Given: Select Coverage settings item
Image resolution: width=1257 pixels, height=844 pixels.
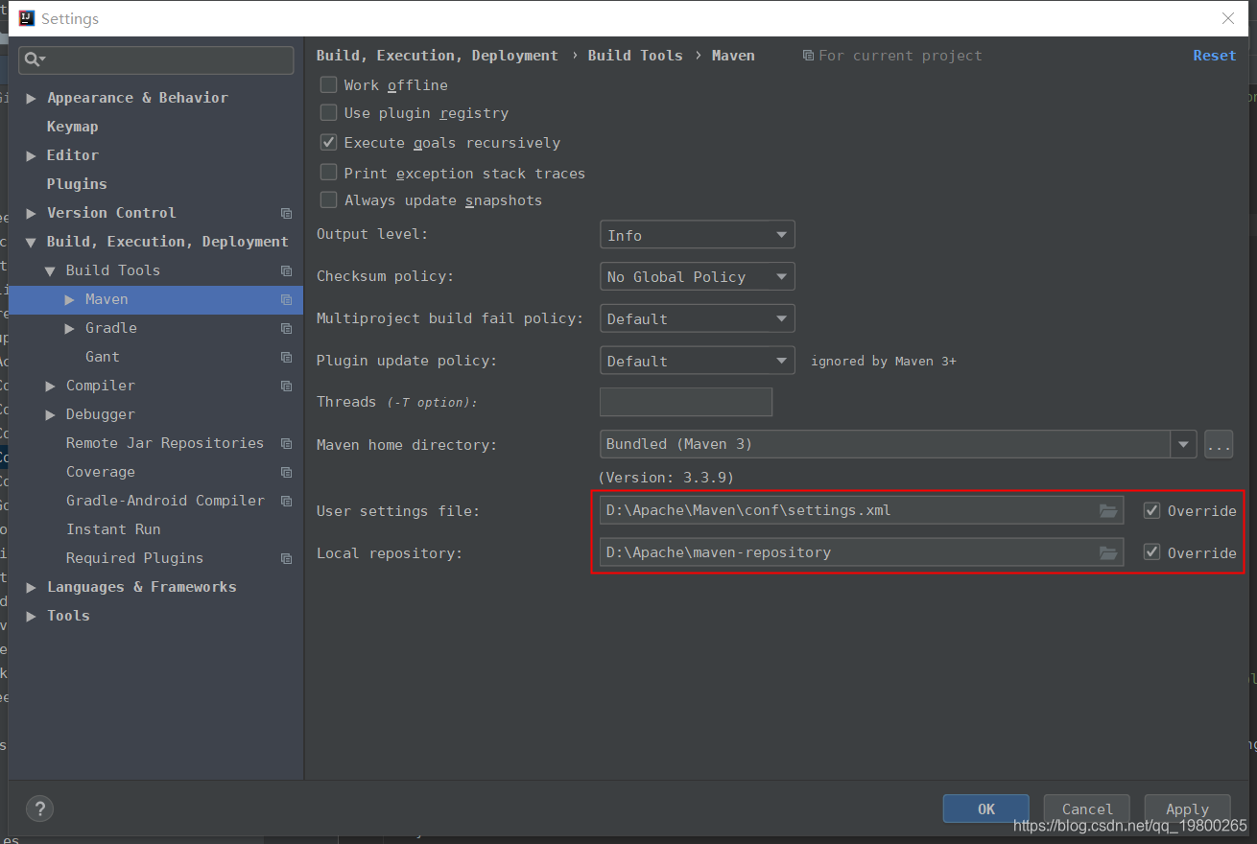Looking at the screenshot, I should (101, 472).
